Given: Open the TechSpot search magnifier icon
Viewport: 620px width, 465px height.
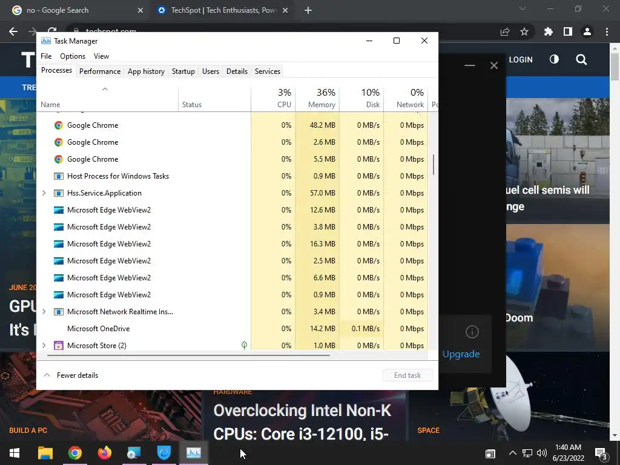Looking at the screenshot, I should (581, 60).
